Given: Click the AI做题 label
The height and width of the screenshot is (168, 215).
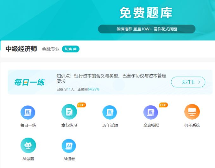Looking at the screenshot, I should tap(28, 159).
